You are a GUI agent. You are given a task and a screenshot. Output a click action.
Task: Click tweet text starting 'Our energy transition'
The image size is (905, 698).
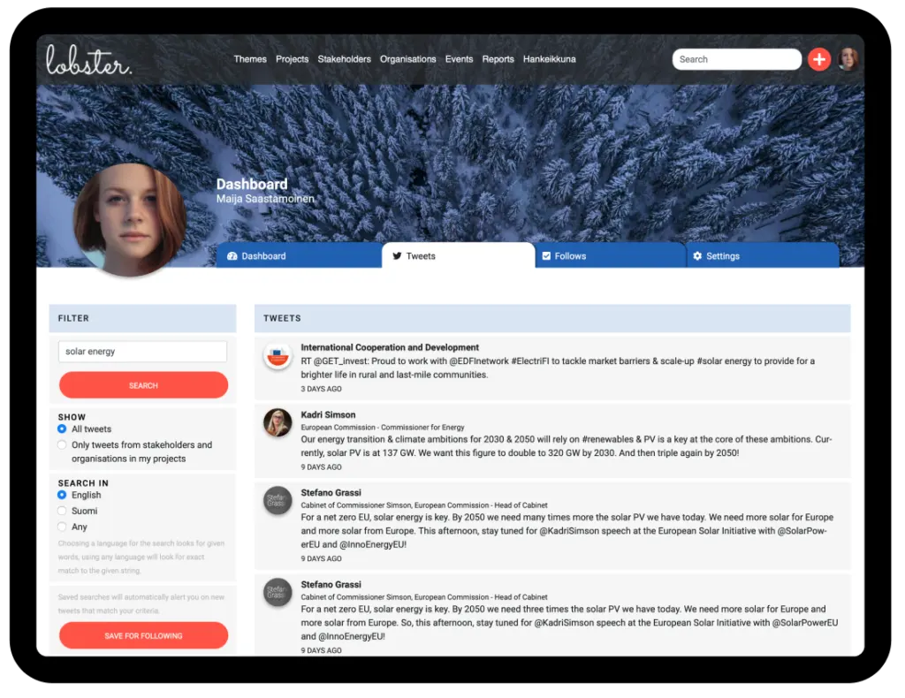click(x=567, y=446)
